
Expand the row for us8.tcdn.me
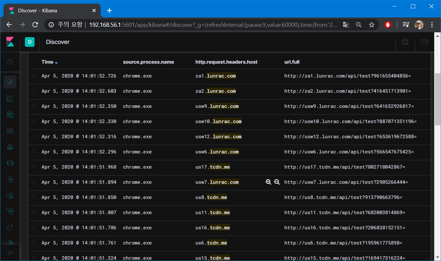tap(33, 197)
